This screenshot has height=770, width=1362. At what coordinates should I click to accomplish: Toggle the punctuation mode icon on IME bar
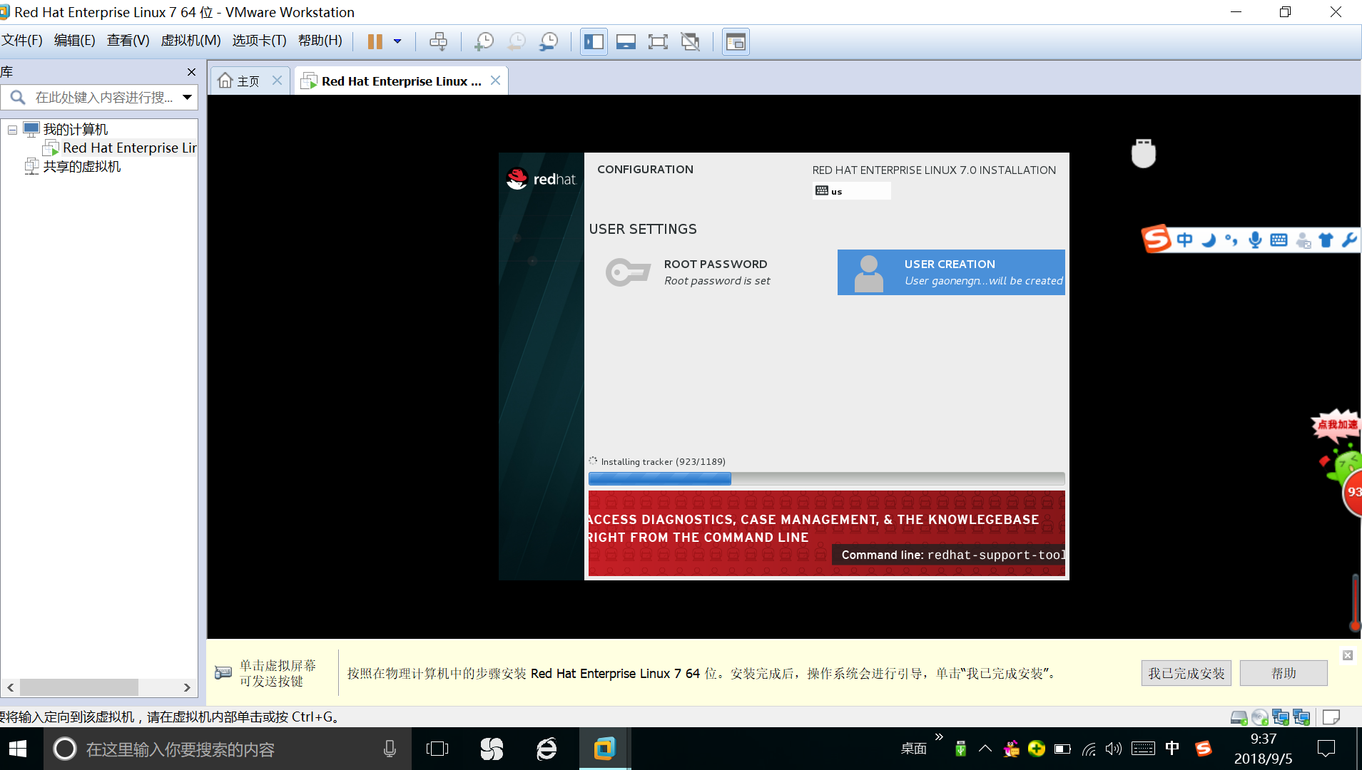point(1231,240)
